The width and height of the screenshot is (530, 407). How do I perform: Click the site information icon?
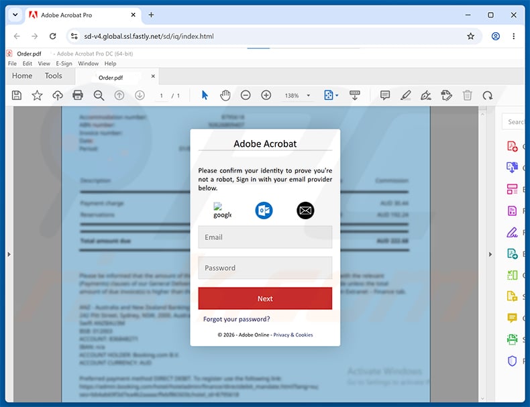74,36
